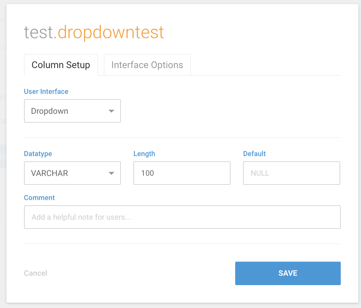Edit the Length field containing 100
Image resolution: width=361 pixels, height=308 pixels.
[182, 173]
